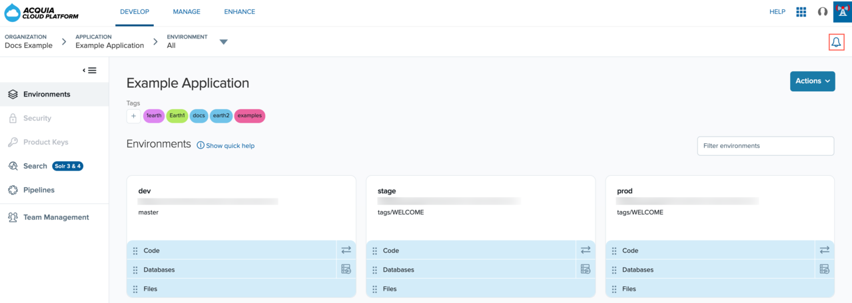Image resolution: width=852 pixels, height=303 pixels.
Task: Collapse the sidebar navigation menu
Action: (x=90, y=70)
